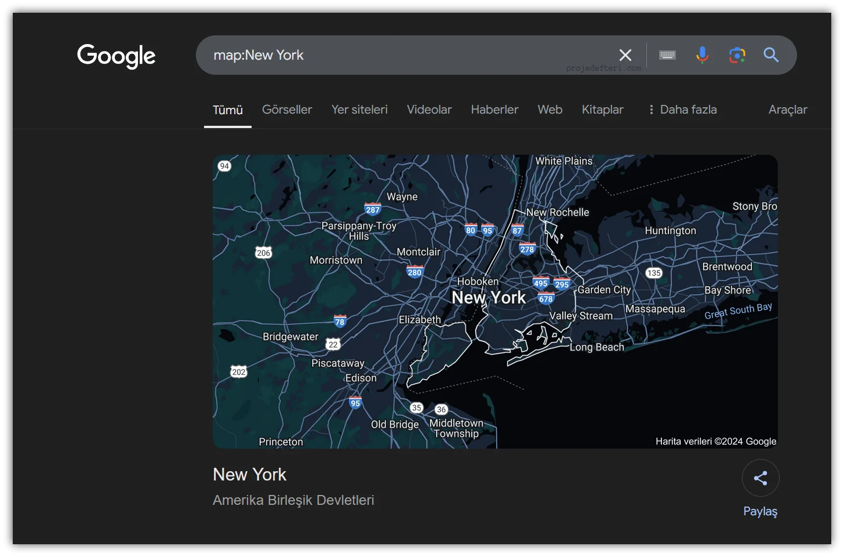The image size is (844, 557).
Task: Click the Valley Stream label on map
Action: pyautogui.click(x=581, y=316)
